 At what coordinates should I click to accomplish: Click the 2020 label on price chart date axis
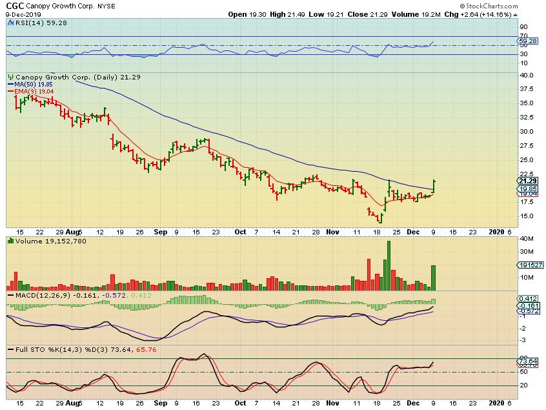click(x=496, y=232)
